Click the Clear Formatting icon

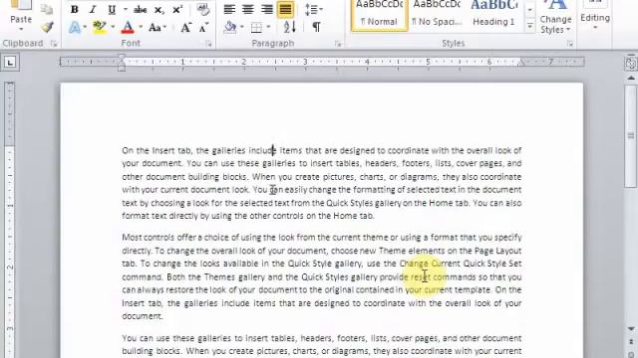[x=202, y=9]
